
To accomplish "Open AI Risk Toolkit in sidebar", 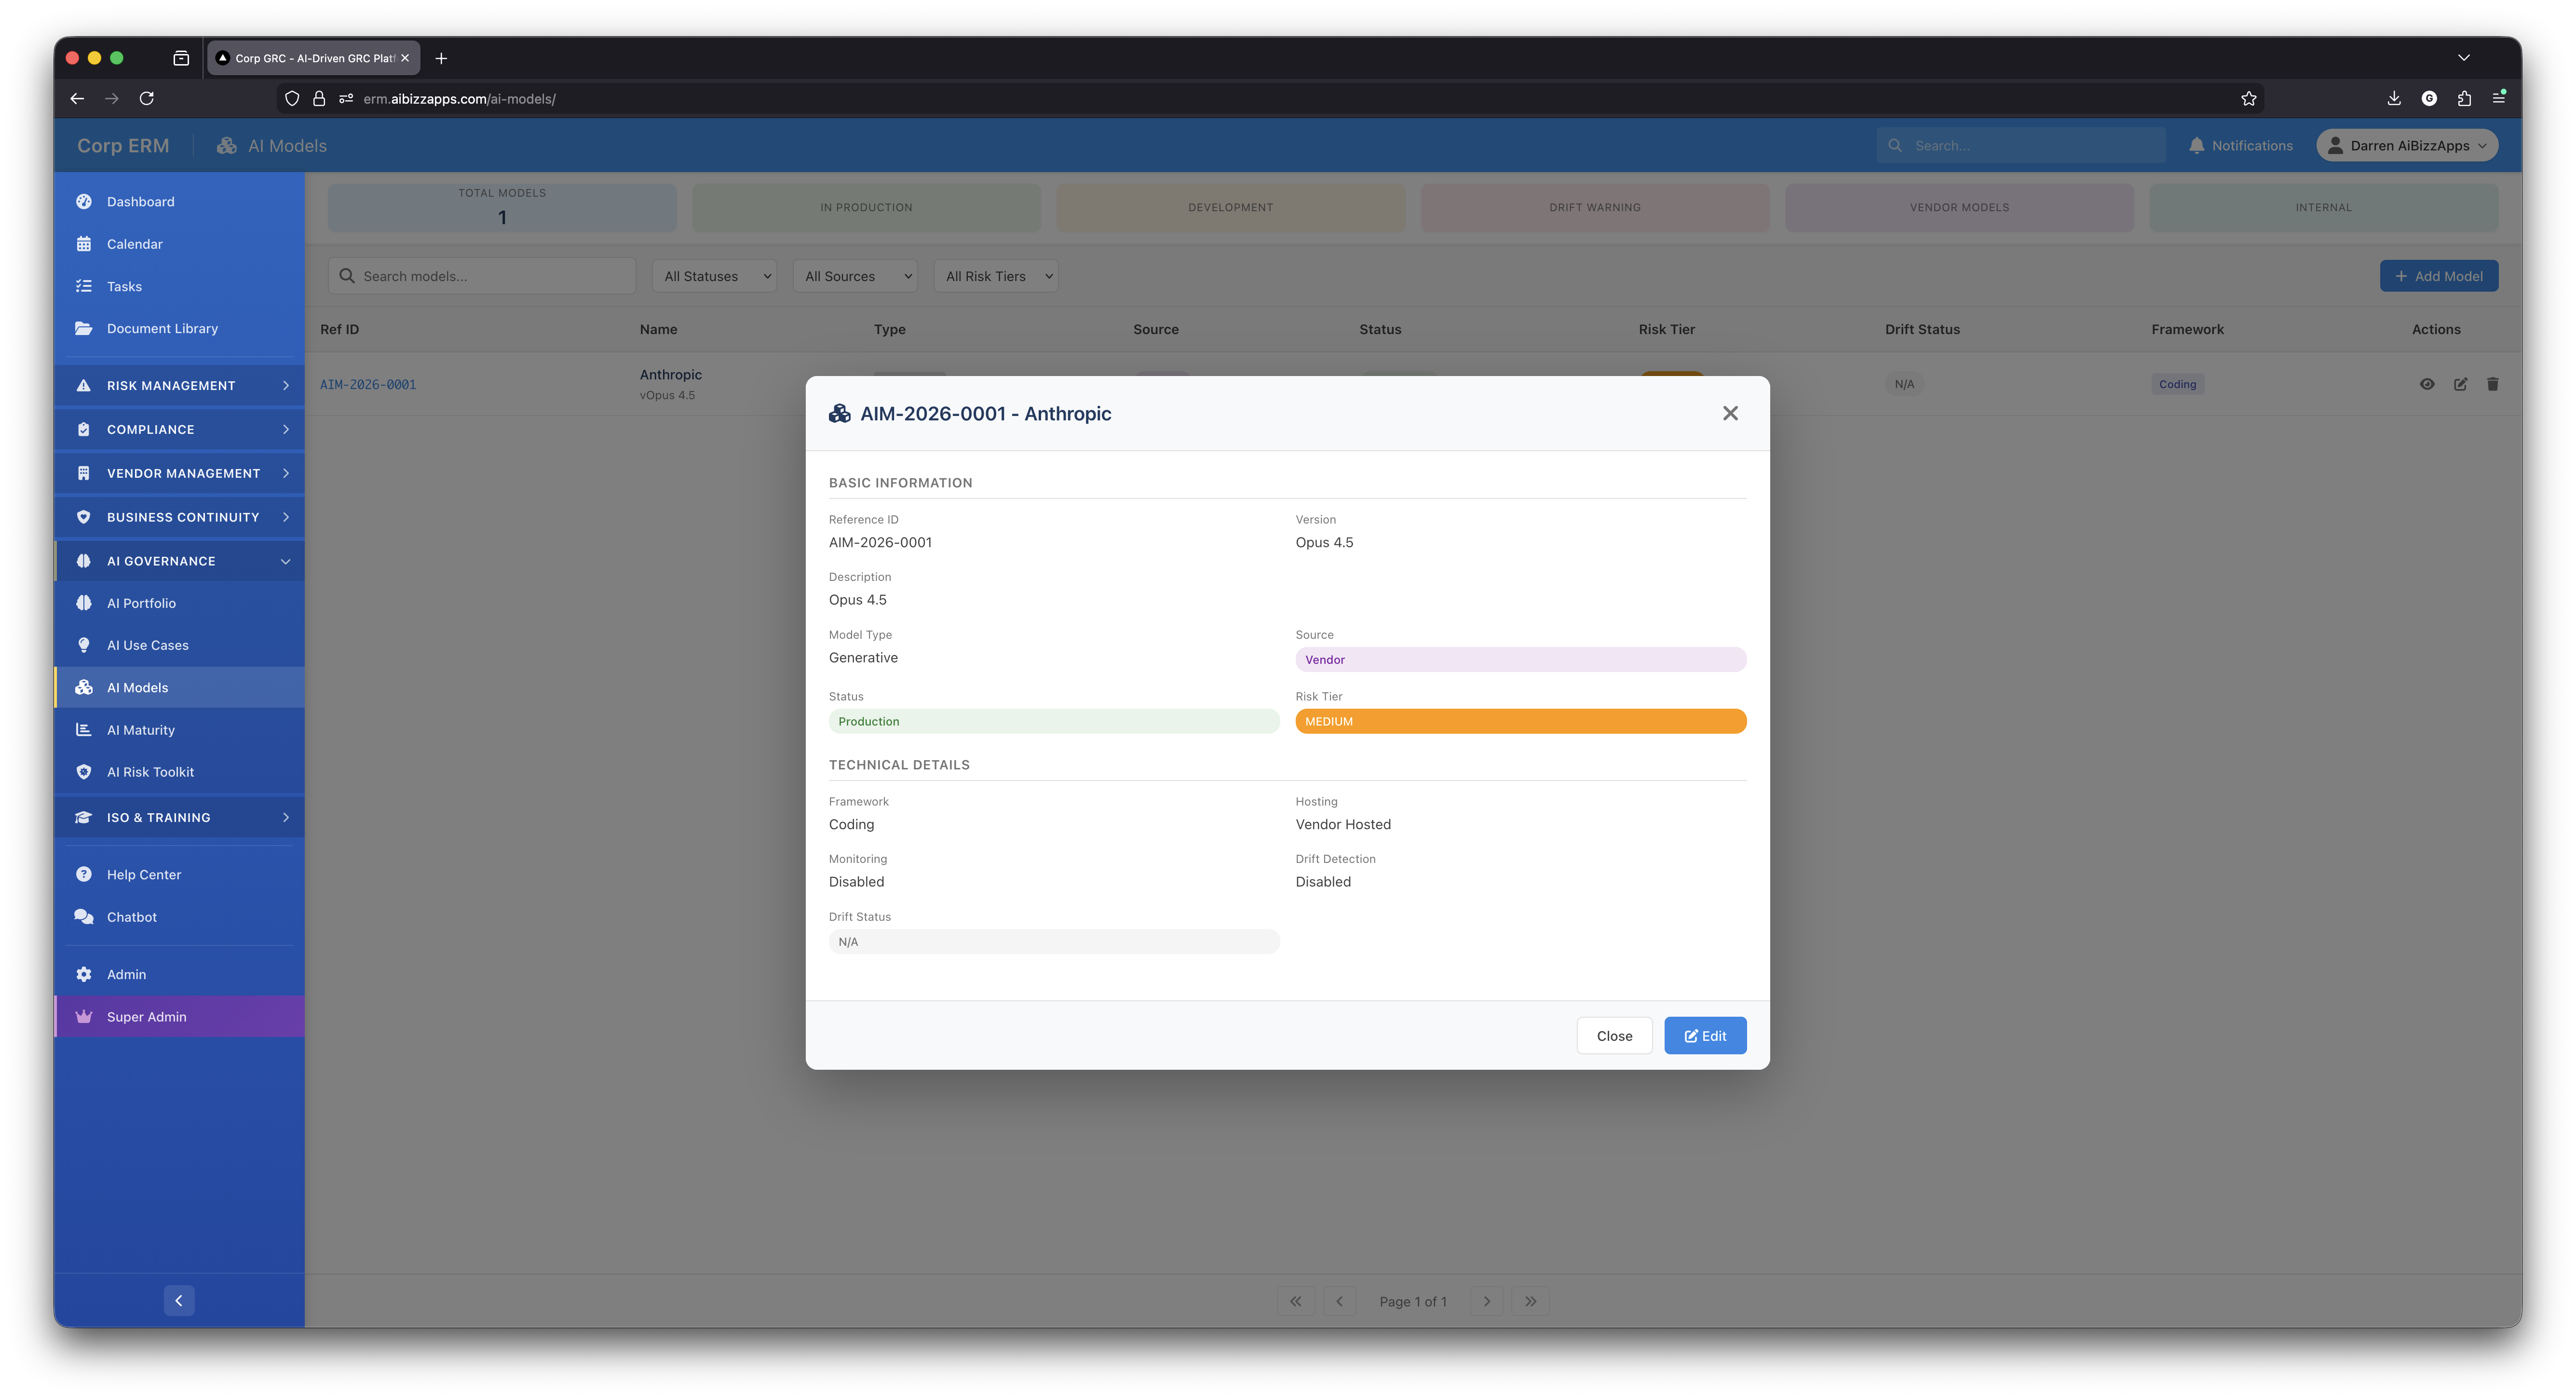I will (150, 772).
